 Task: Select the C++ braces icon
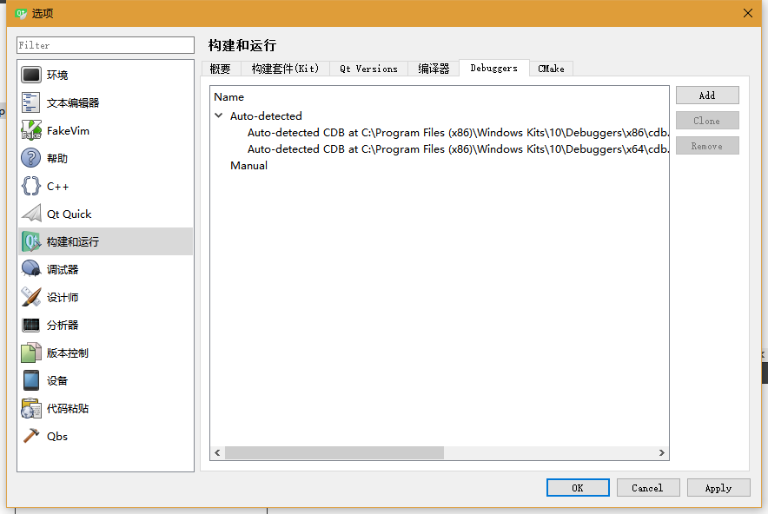tap(31, 186)
